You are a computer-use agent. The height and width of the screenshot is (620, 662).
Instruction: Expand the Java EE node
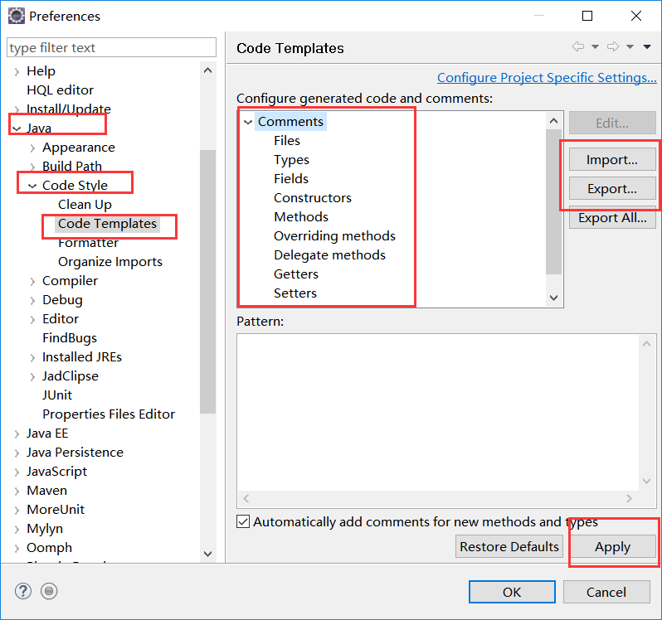[17, 434]
